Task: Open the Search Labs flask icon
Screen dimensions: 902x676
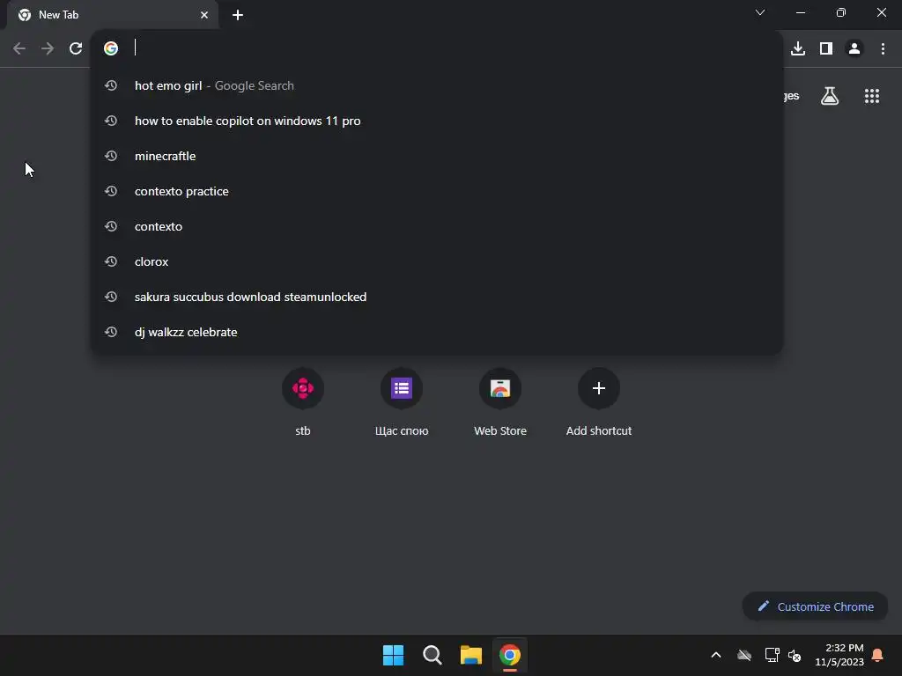Action: 830,96
